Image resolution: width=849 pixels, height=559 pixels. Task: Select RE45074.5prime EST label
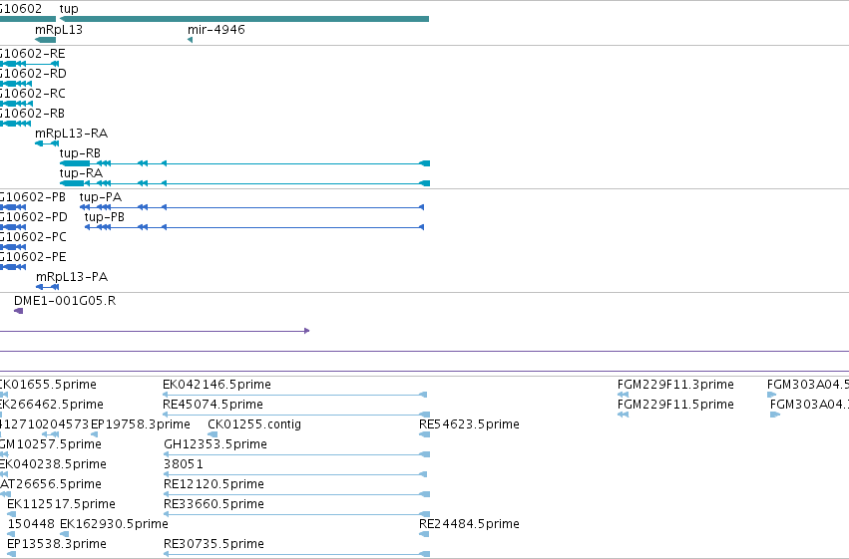212,405
